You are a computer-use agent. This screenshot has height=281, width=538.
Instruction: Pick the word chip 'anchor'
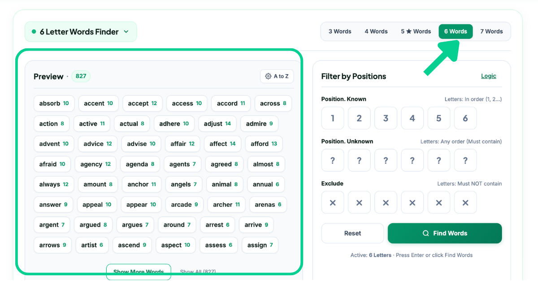(142, 184)
